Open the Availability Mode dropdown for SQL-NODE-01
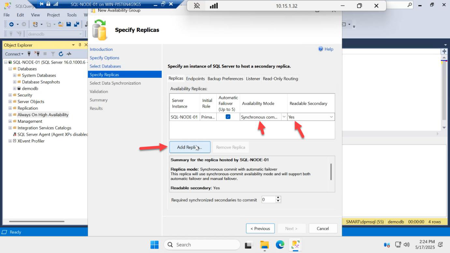450x253 pixels. tap(284, 117)
